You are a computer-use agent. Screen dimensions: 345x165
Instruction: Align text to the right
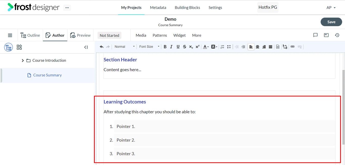tap(264, 47)
